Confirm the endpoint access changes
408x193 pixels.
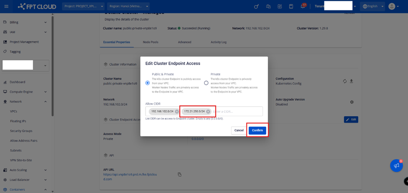[x=257, y=130]
